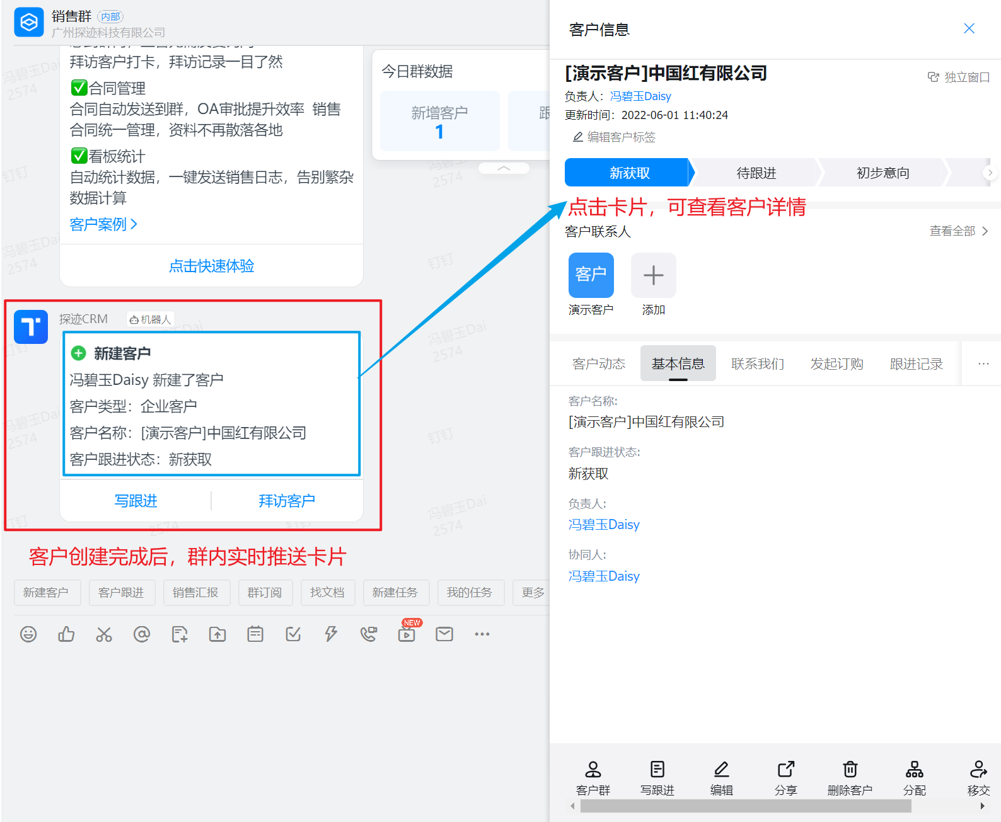
Task: Switch to 基本信息 tab
Action: pos(678,363)
